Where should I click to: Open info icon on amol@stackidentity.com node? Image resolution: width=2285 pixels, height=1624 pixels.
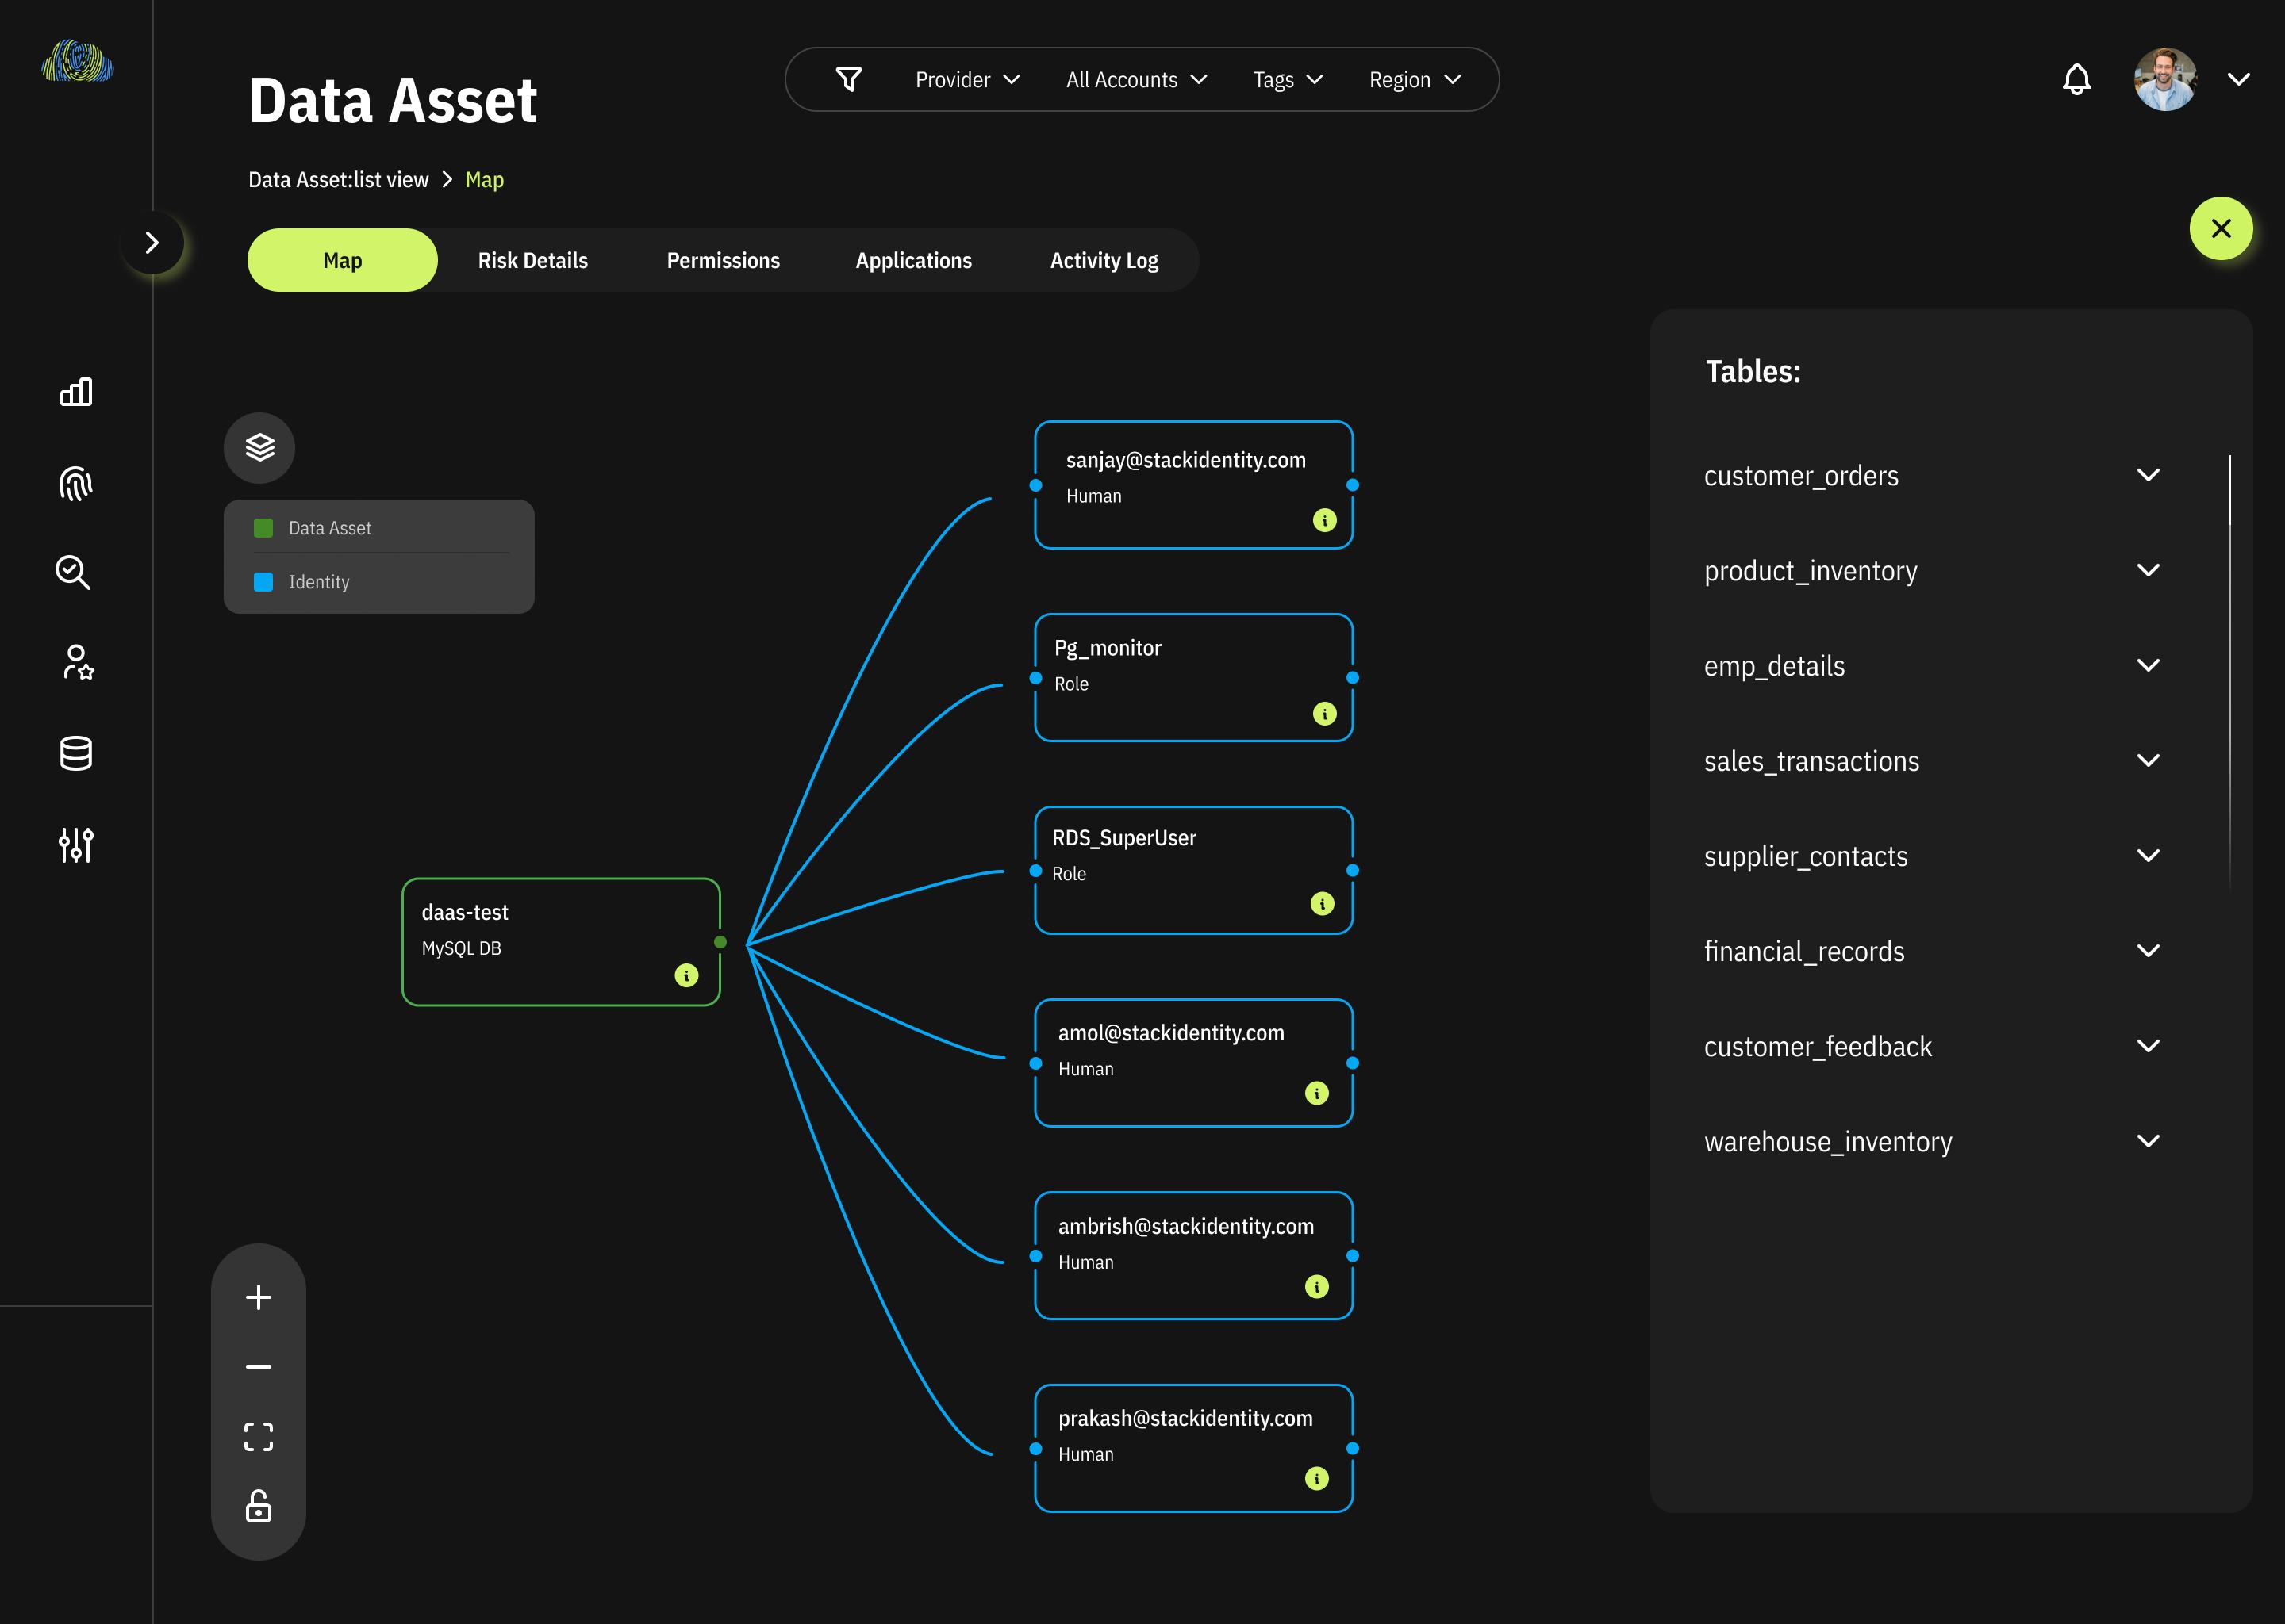click(x=1316, y=1093)
